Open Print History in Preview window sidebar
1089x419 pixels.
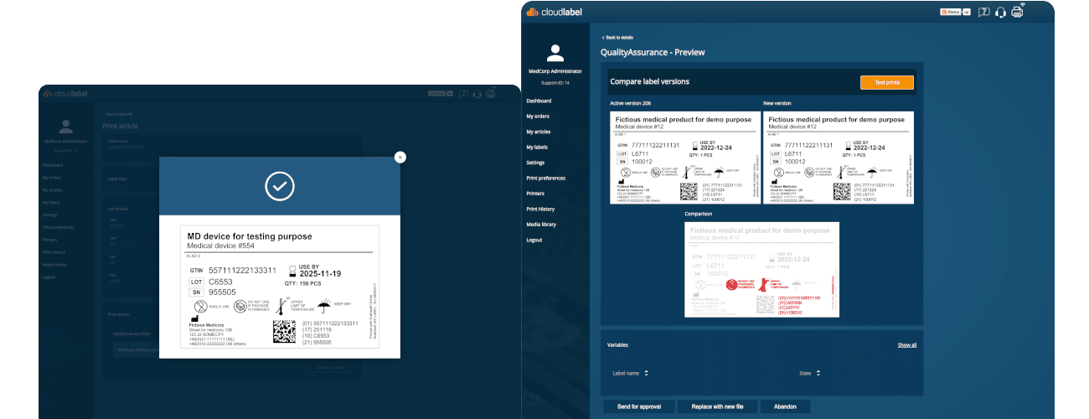[x=540, y=209]
